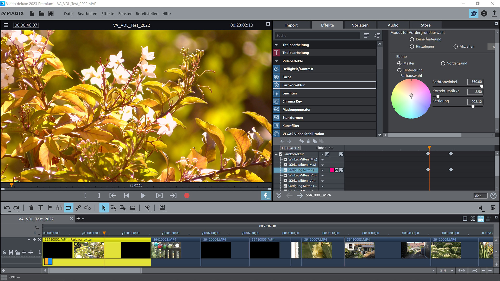The width and height of the screenshot is (500, 281).
Task: Uncheck the Winkel Mitten (Ma.) checkbox
Action: coord(285,159)
